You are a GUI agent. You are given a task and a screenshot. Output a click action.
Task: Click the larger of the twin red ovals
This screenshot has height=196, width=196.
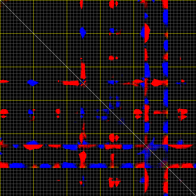tap(112, 138)
